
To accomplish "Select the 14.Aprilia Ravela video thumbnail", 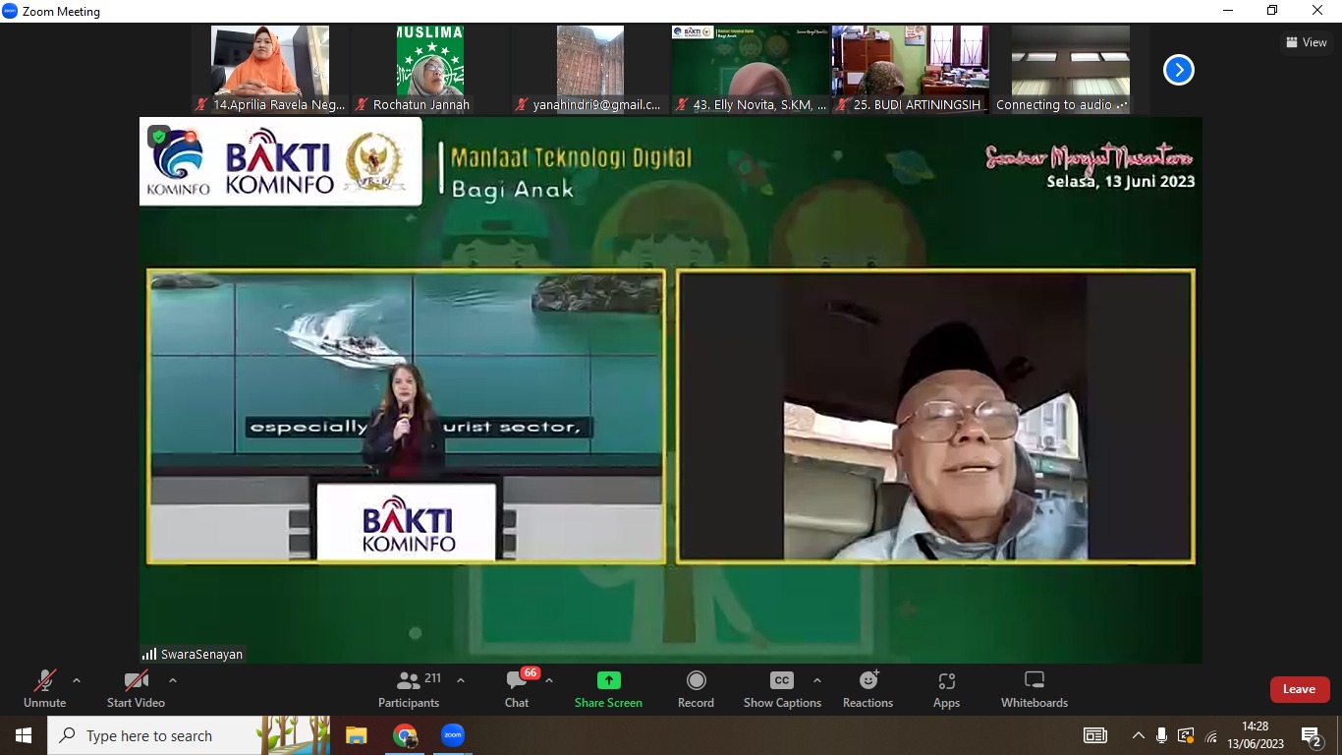I will coord(270,69).
